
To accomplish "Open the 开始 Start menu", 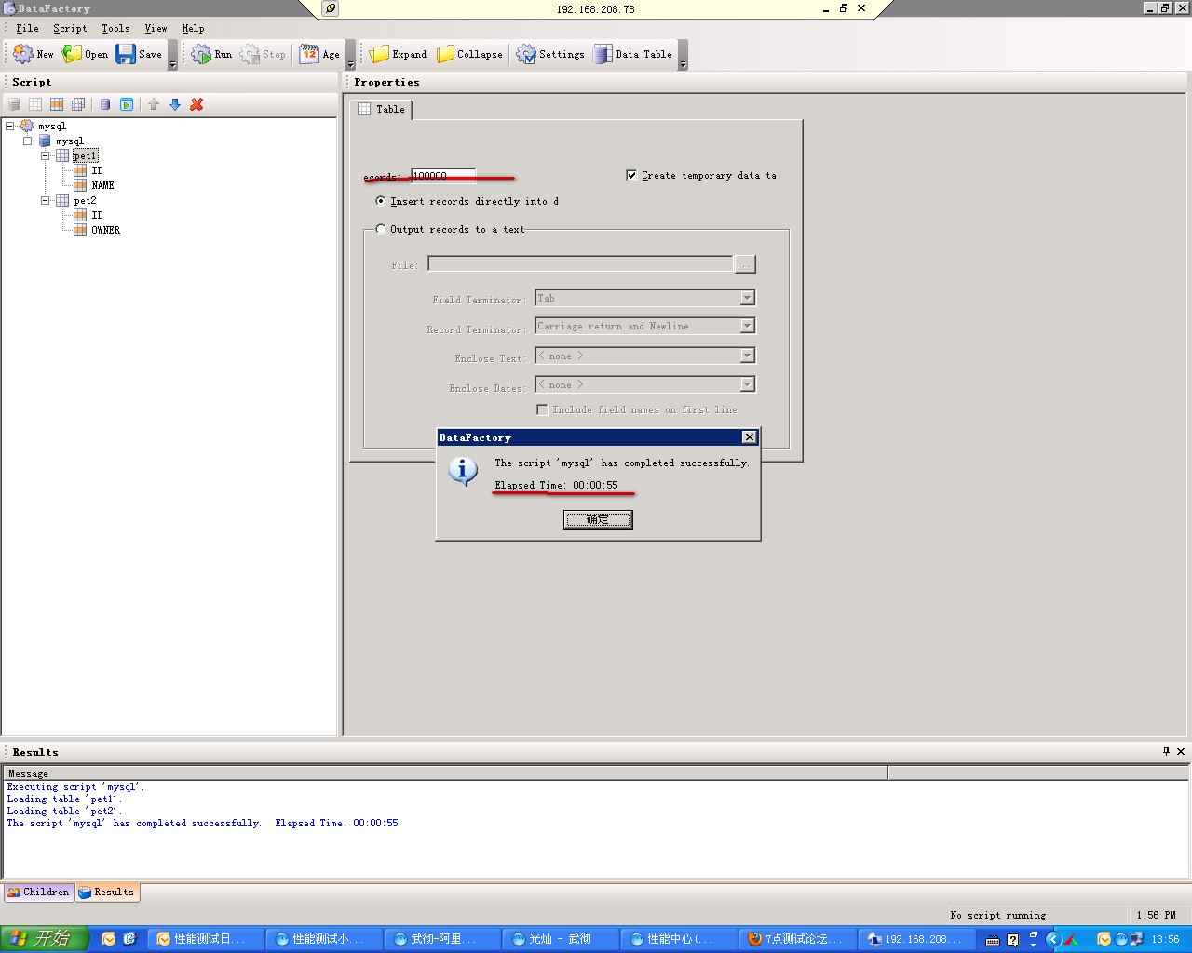I will coord(45,938).
